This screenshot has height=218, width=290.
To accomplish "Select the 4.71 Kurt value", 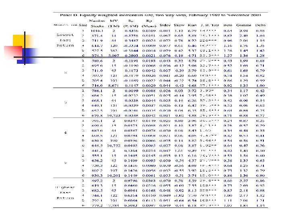I will (192, 56).
